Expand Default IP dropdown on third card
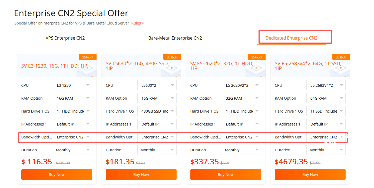Image resolution: width=374 pixels, height=188 pixels. coord(241,124)
